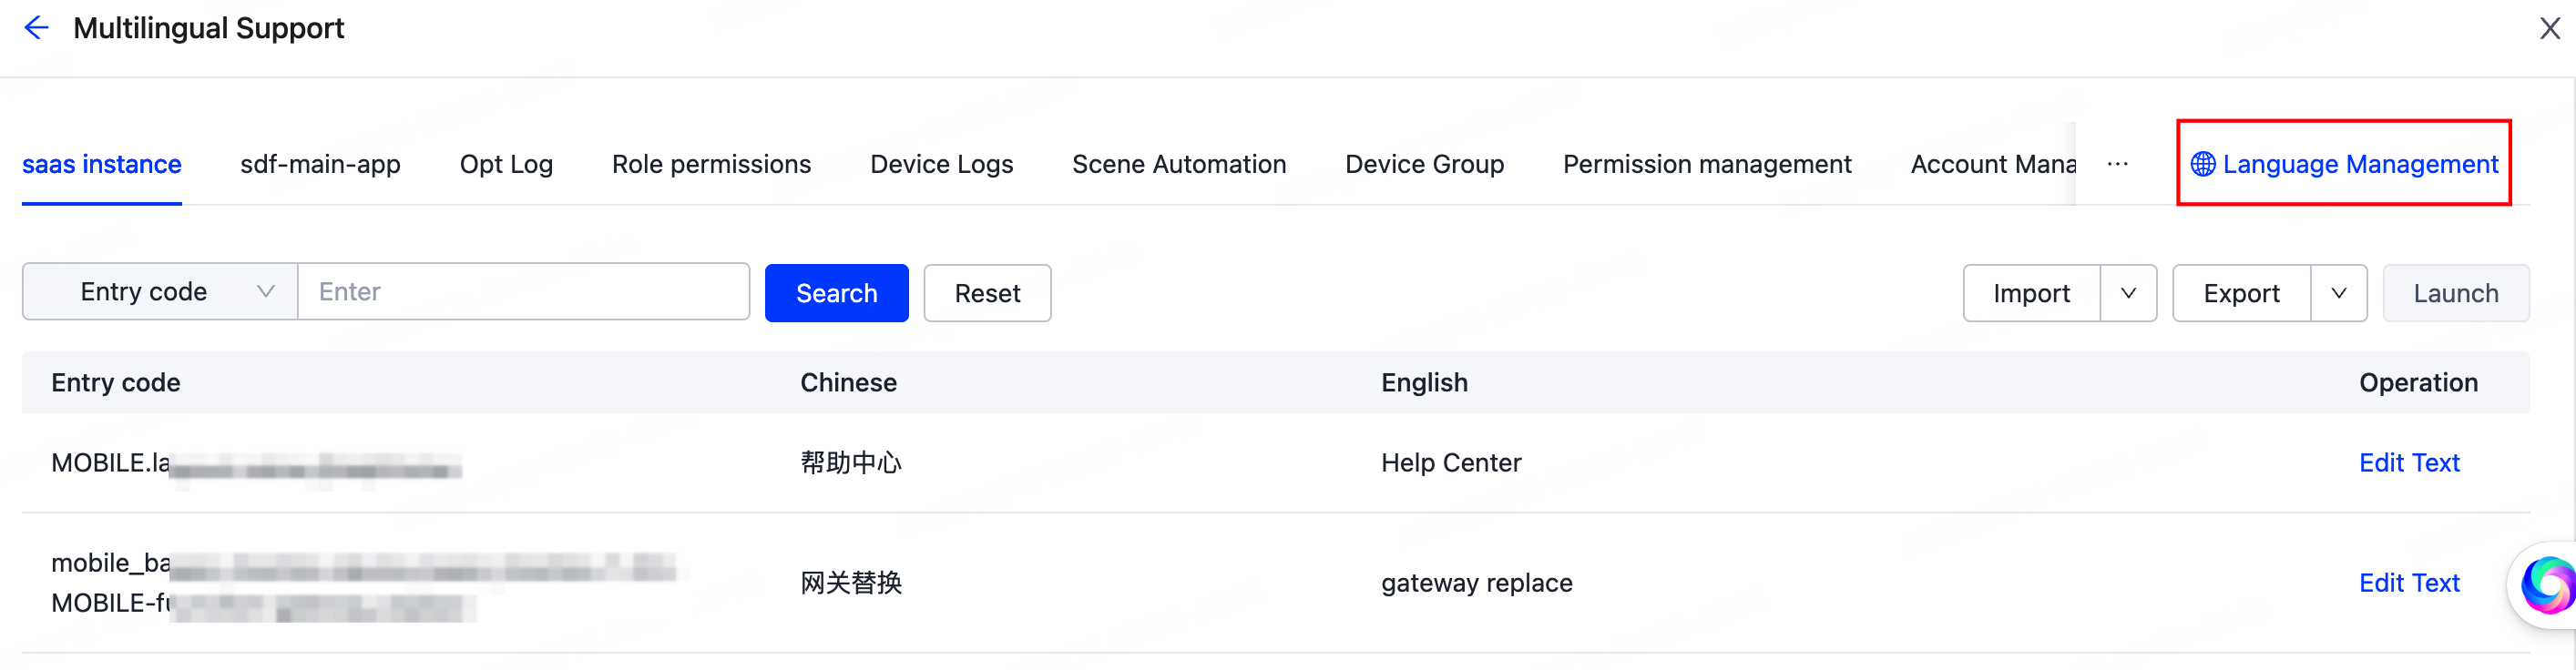
Task: Select the gateway replace English cell
Action: 1476,583
